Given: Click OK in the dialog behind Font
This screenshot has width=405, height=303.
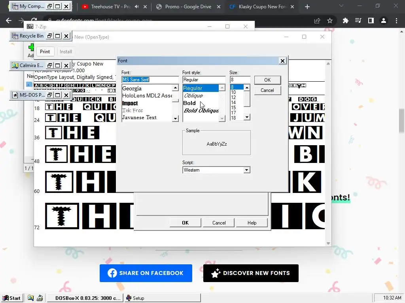Looking at the screenshot, I should coord(185,223).
